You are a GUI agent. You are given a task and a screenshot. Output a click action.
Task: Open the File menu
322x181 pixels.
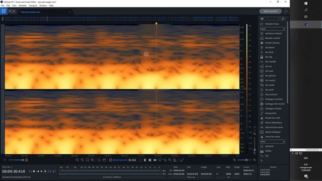3,6
